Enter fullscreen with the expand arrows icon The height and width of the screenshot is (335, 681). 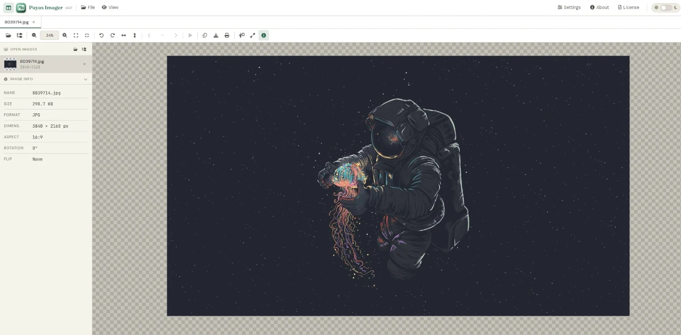click(x=253, y=36)
